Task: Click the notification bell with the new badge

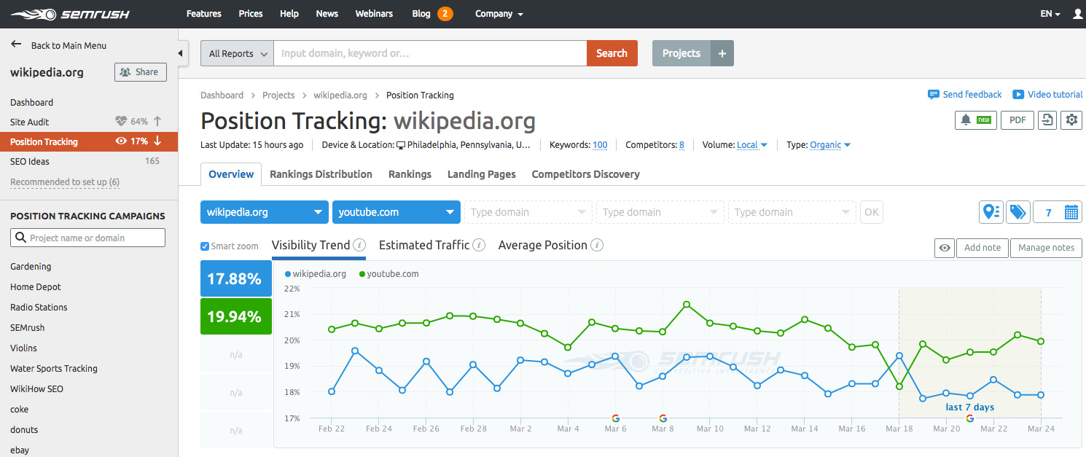Action: 975,120
